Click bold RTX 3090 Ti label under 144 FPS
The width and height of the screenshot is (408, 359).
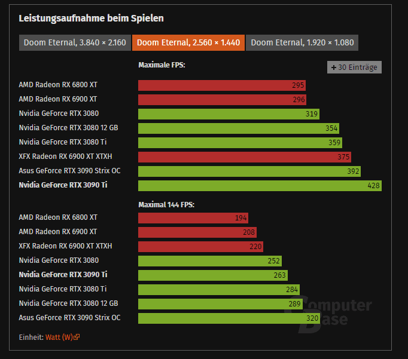pyautogui.click(x=63, y=275)
